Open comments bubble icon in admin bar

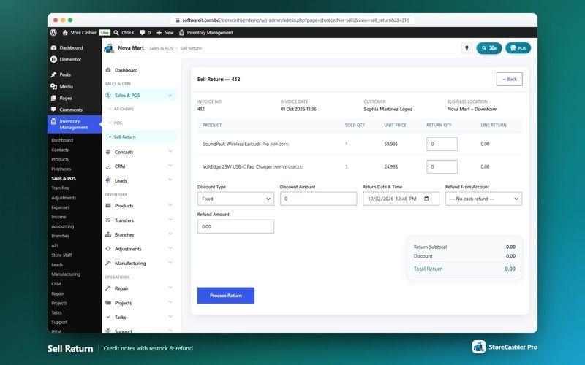[x=143, y=33]
